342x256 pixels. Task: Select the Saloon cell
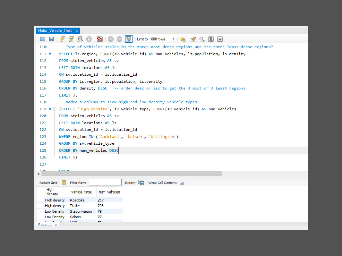(x=83, y=217)
